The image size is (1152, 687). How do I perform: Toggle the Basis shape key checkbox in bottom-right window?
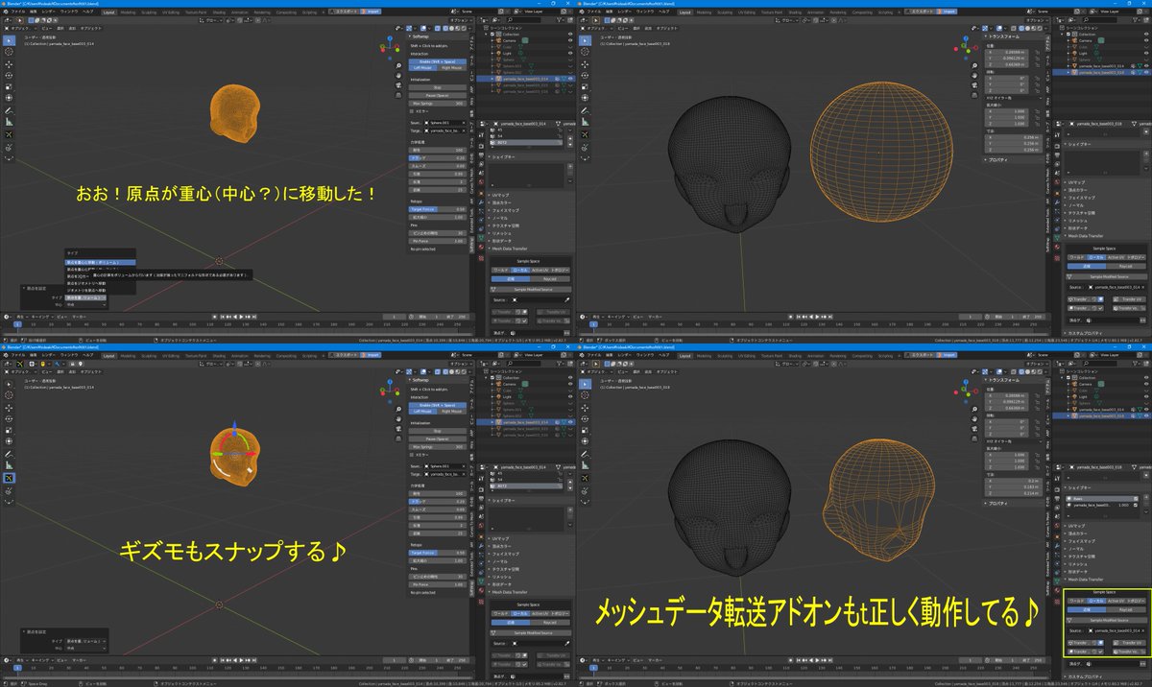(1136, 498)
